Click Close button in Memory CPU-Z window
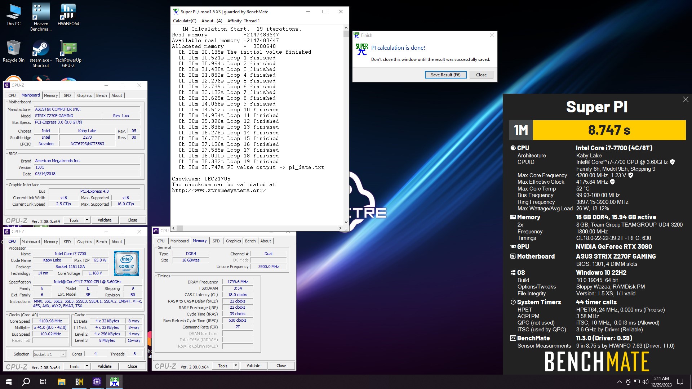Viewport: 692px width, 389px height. [281, 366]
